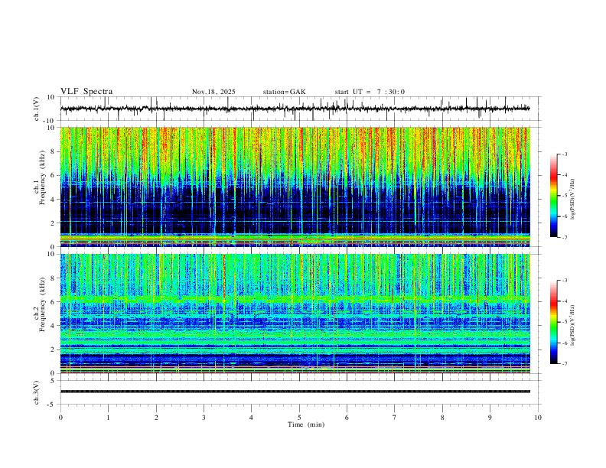This screenshot has width=606, height=468.
Task: Click time axis tick label '0'
Action: pos(60,418)
